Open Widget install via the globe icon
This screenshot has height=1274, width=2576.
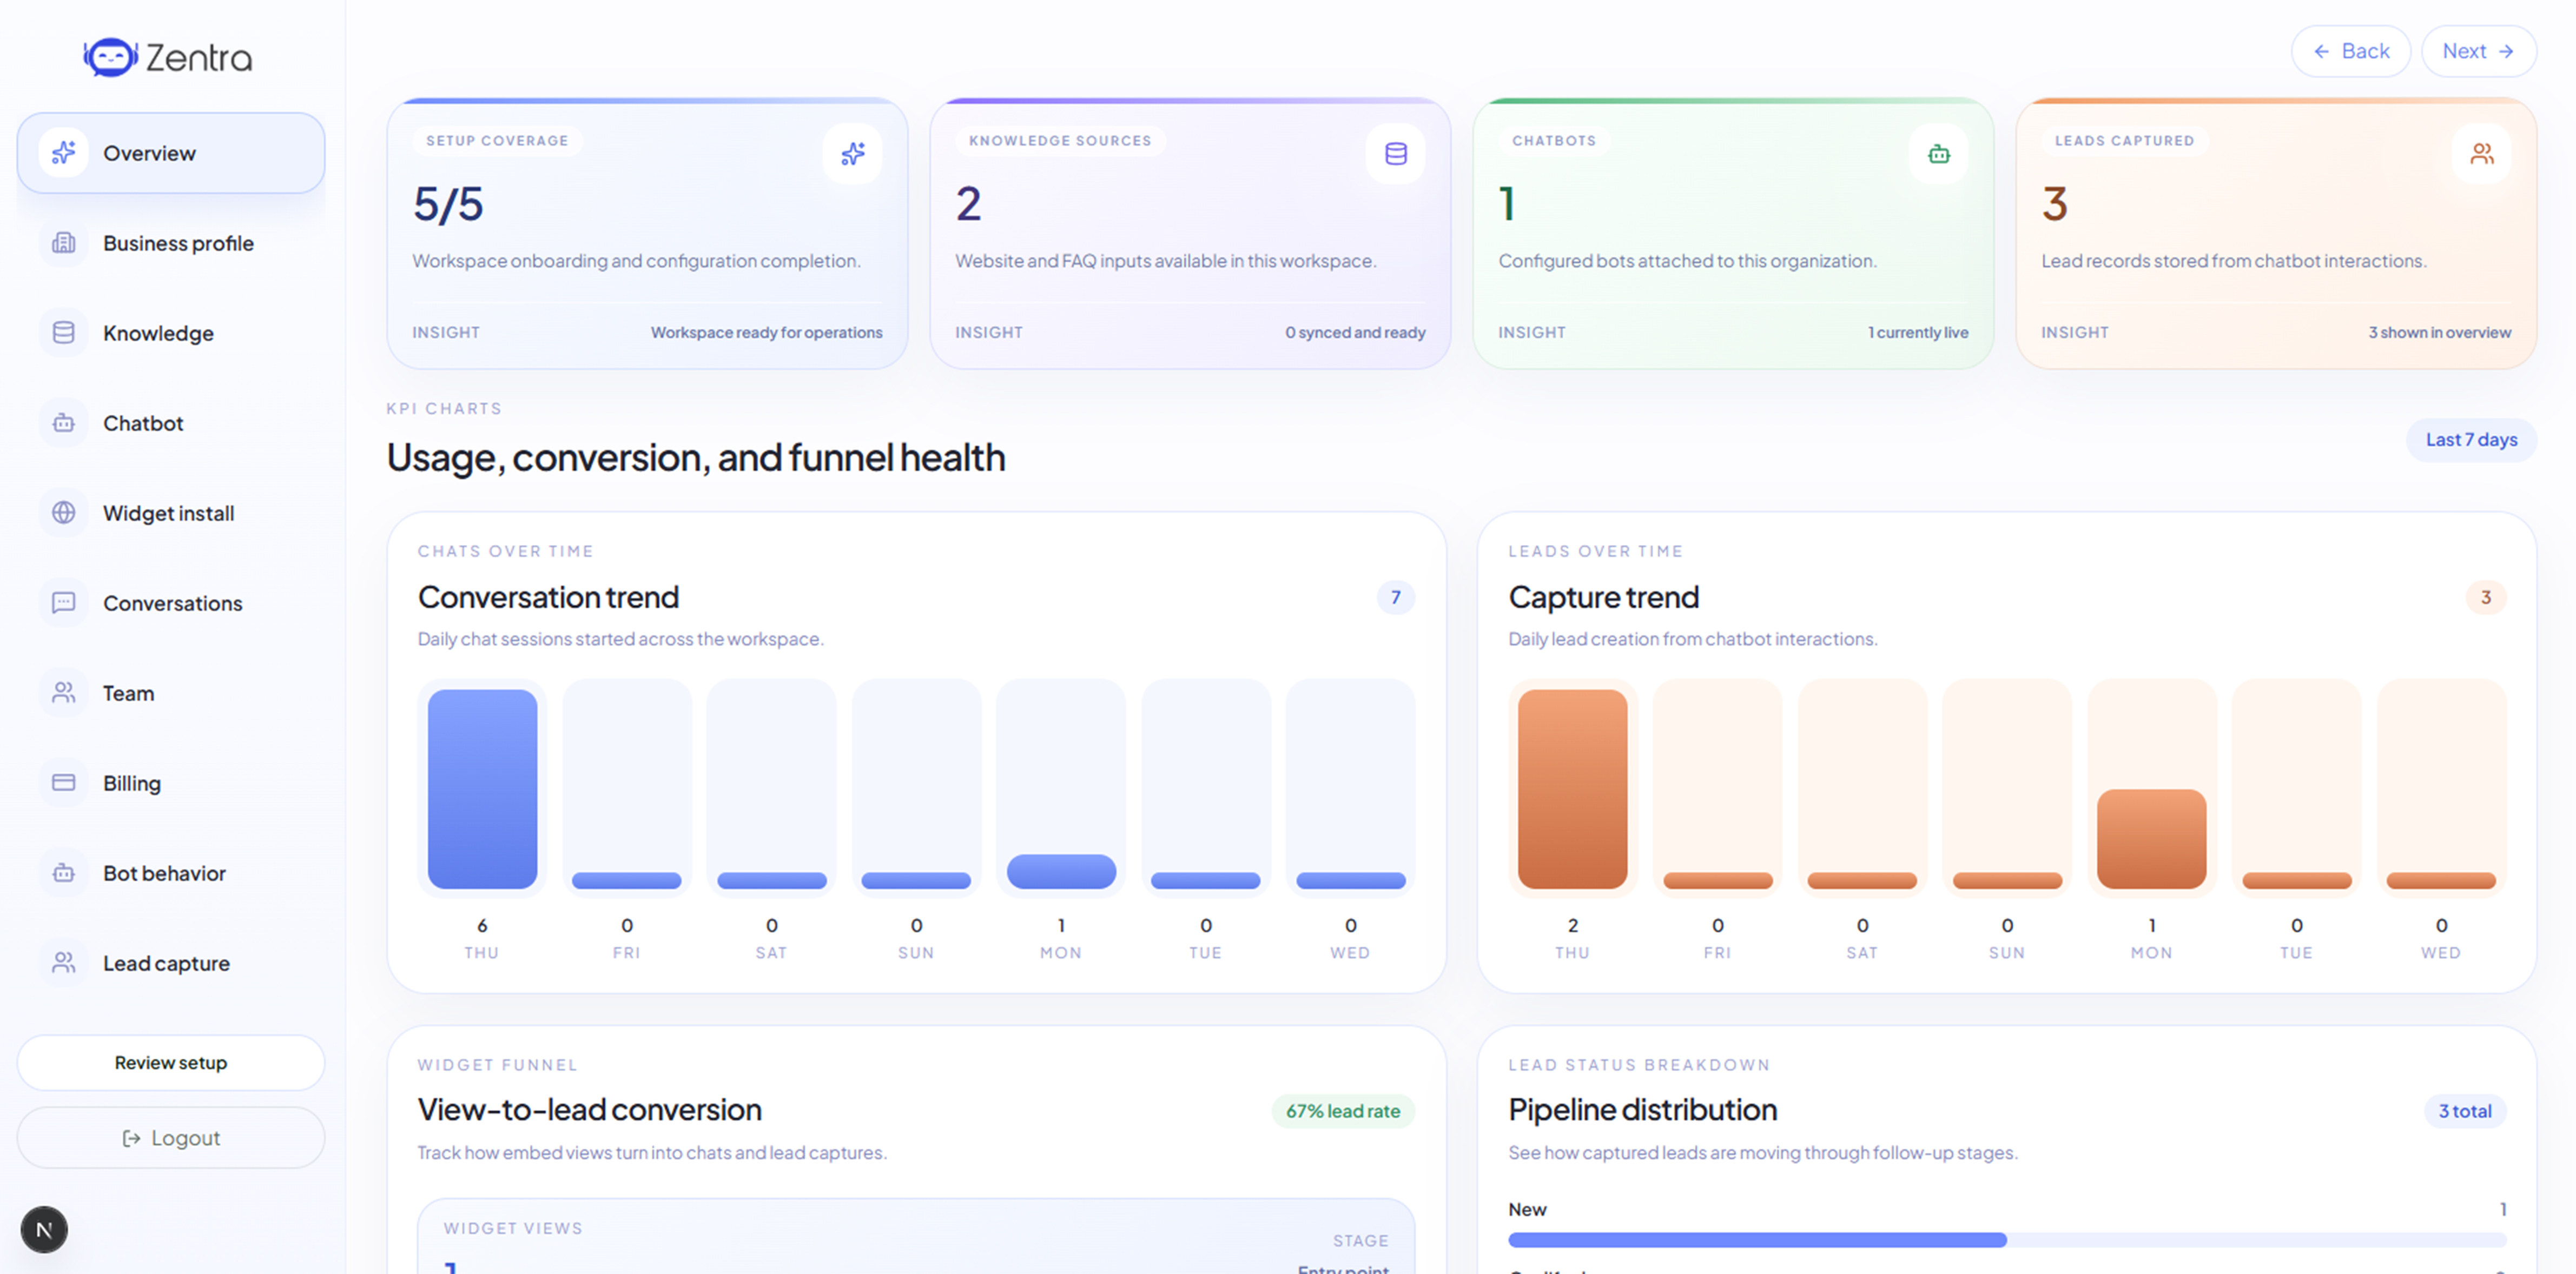pyautogui.click(x=64, y=513)
